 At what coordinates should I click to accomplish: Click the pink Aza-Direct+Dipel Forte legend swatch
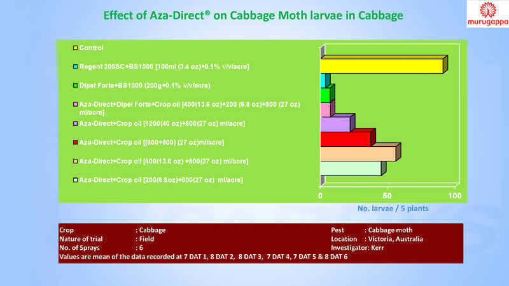point(75,104)
